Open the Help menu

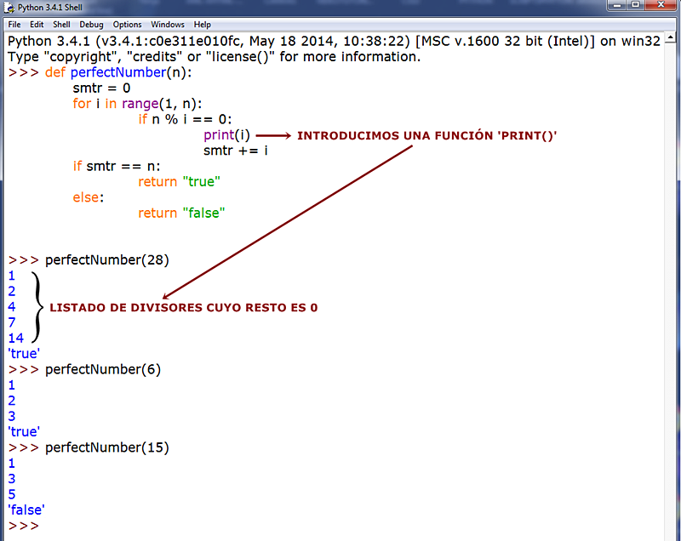point(202,24)
